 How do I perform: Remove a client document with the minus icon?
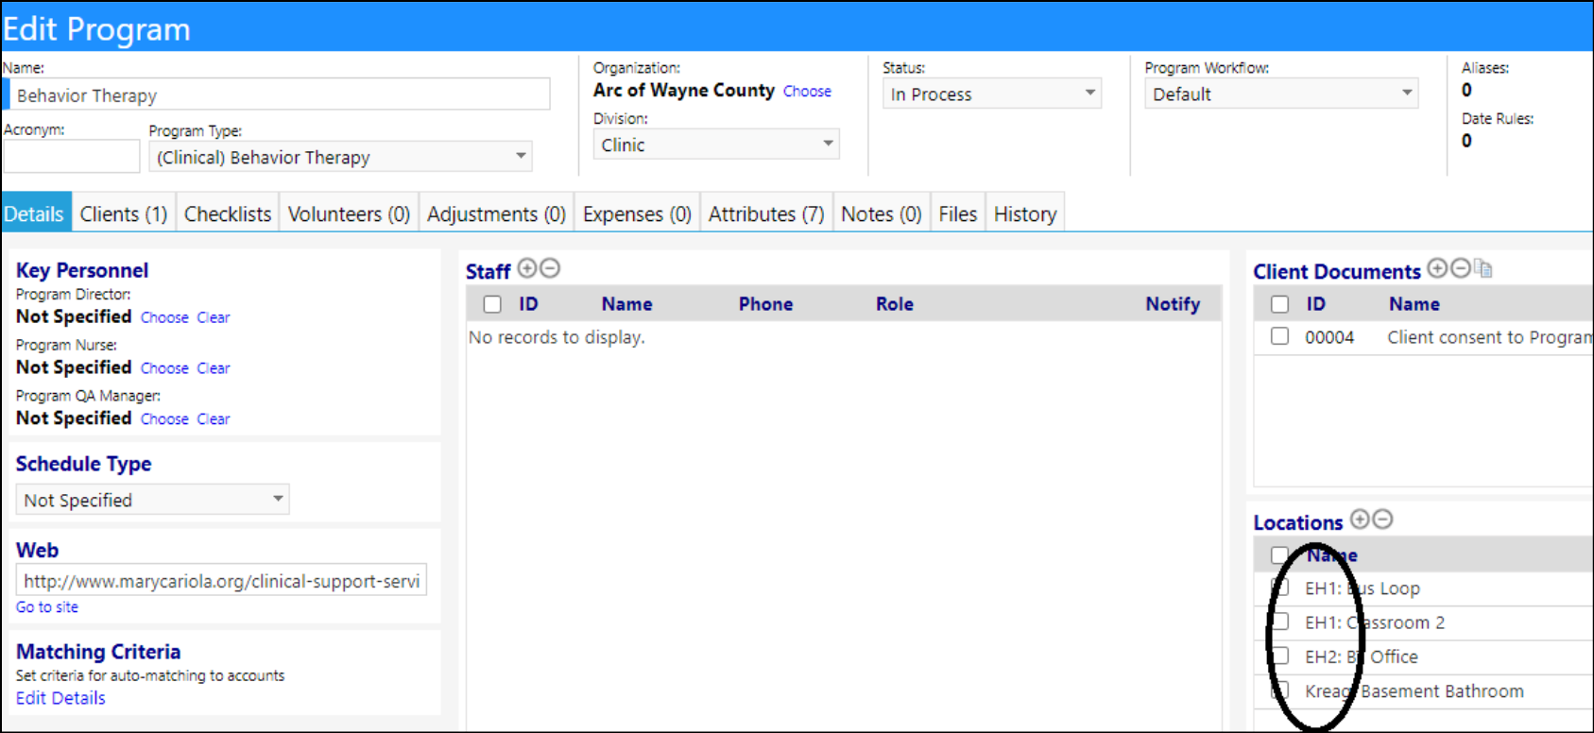click(1461, 268)
